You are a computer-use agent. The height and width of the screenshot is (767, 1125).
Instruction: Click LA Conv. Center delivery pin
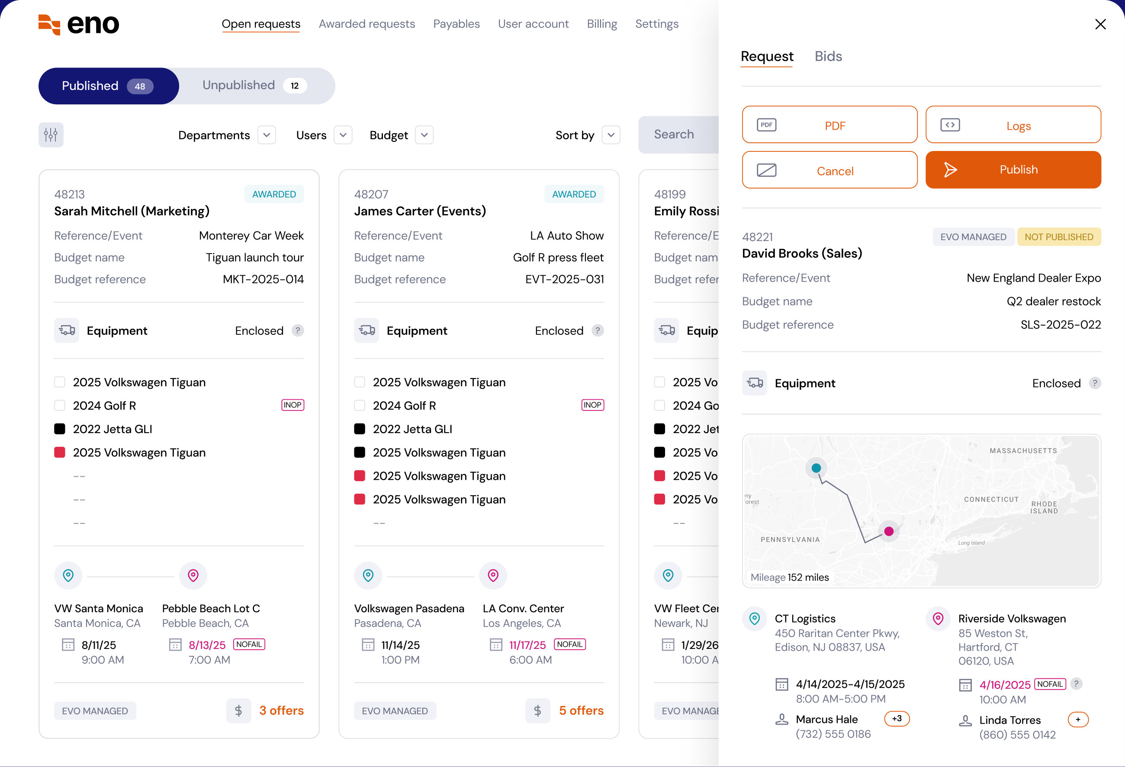point(493,575)
